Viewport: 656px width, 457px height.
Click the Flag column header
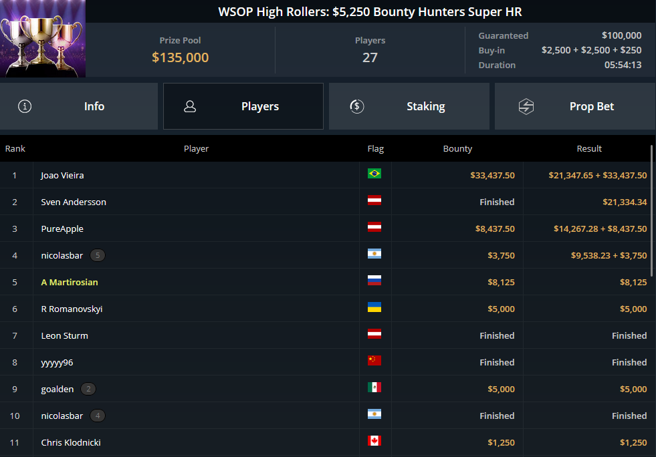click(376, 148)
